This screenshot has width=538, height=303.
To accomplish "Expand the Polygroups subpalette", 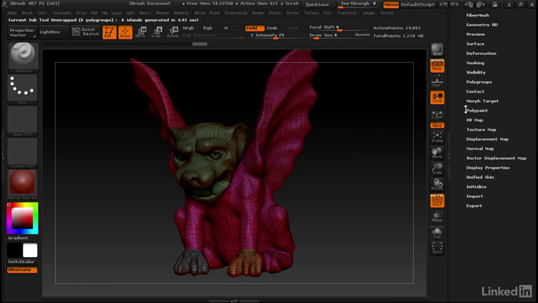I will (479, 82).
